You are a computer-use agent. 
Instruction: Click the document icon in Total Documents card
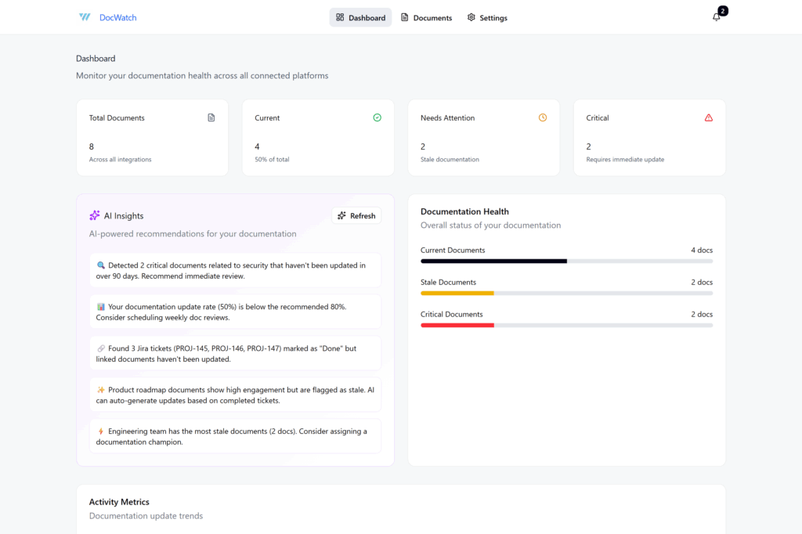211,117
